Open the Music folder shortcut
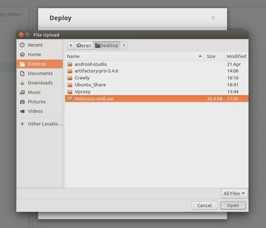Viewport: 266px width, 228px height. tap(34, 92)
